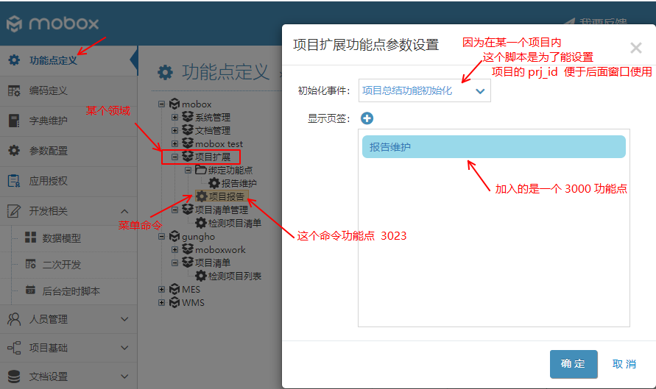Select the 报告维护 tab entry in list
The width and height of the screenshot is (656, 389).
493,147
